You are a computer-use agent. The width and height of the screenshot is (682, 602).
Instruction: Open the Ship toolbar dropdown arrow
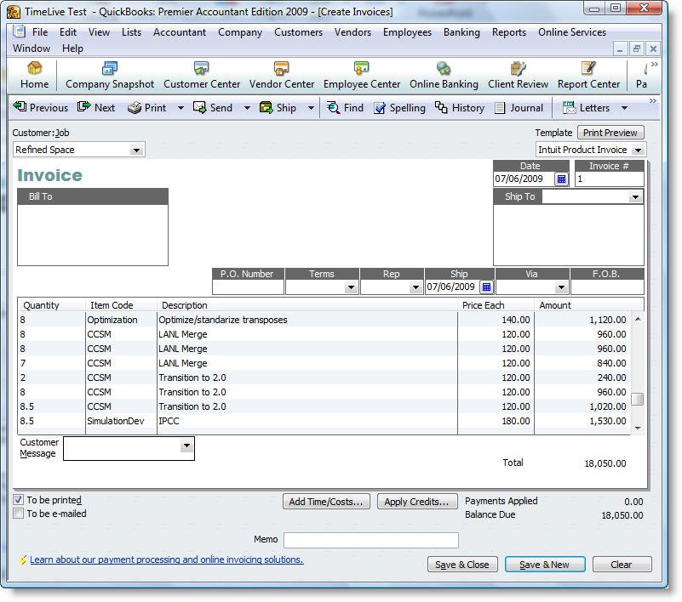pos(311,108)
